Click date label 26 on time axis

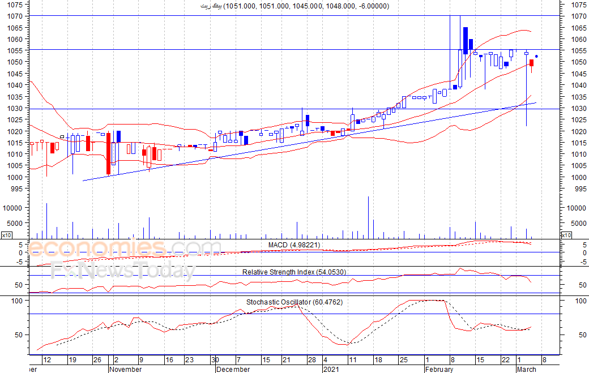pos(97,360)
